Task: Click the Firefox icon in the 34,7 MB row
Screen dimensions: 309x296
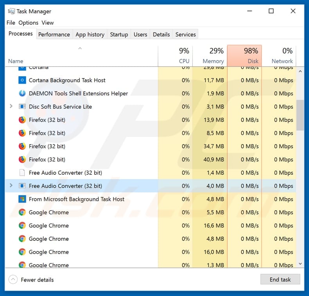Action: click(x=22, y=146)
